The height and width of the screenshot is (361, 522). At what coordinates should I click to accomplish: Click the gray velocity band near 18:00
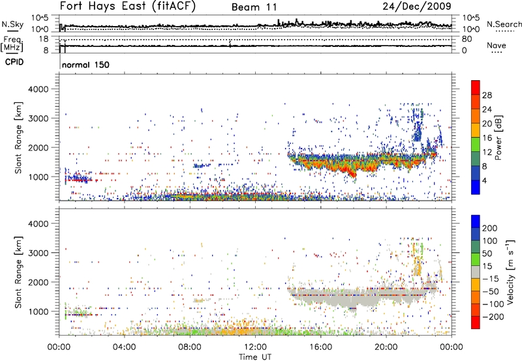pyautogui.click(x=353, y=298)
